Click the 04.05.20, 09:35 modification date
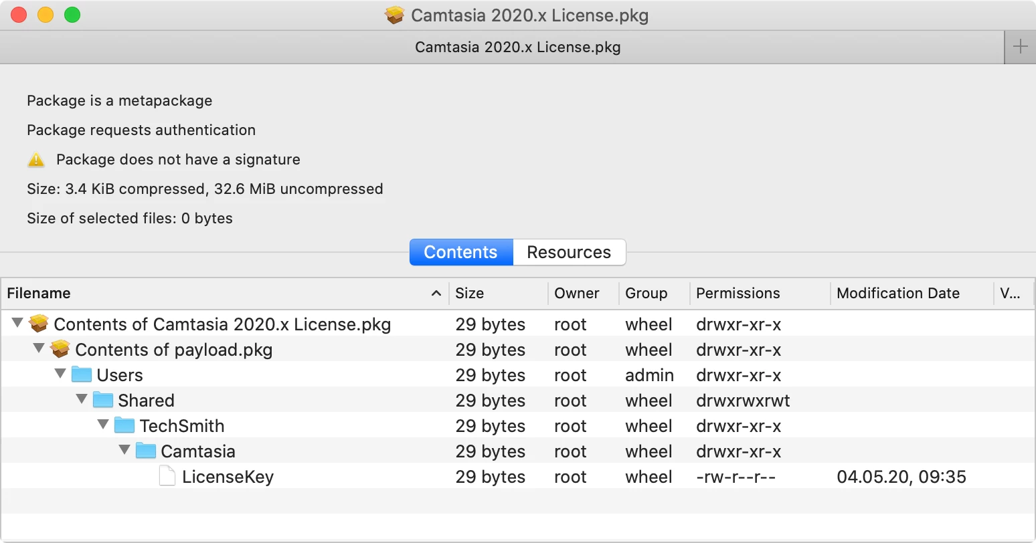1036x543 pixels. click(901, 477)
